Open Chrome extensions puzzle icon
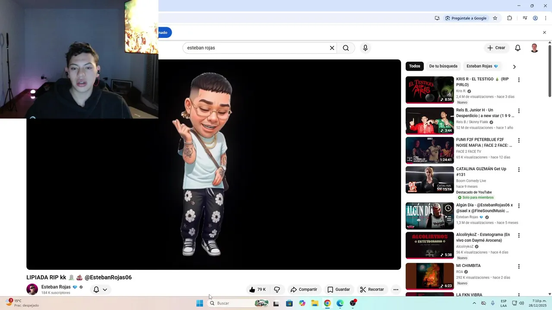The image size is (552, 310). pyautogui.click(x=509, y=18)
